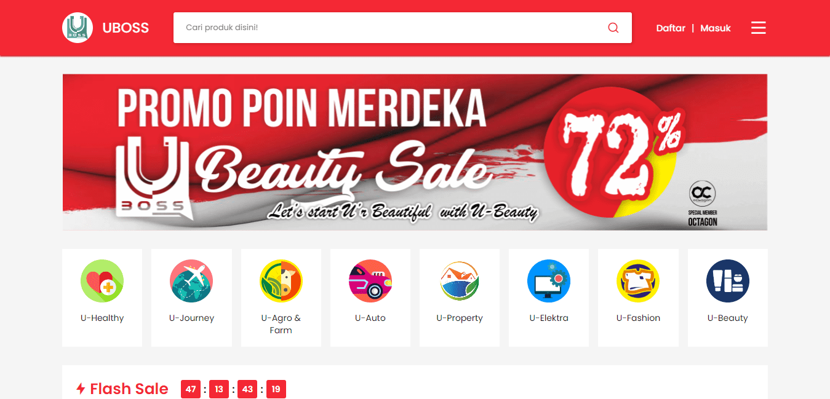Open the Promo Poin Merdeka banner
This screenshot has width=830, height=399.
[415, 152]
